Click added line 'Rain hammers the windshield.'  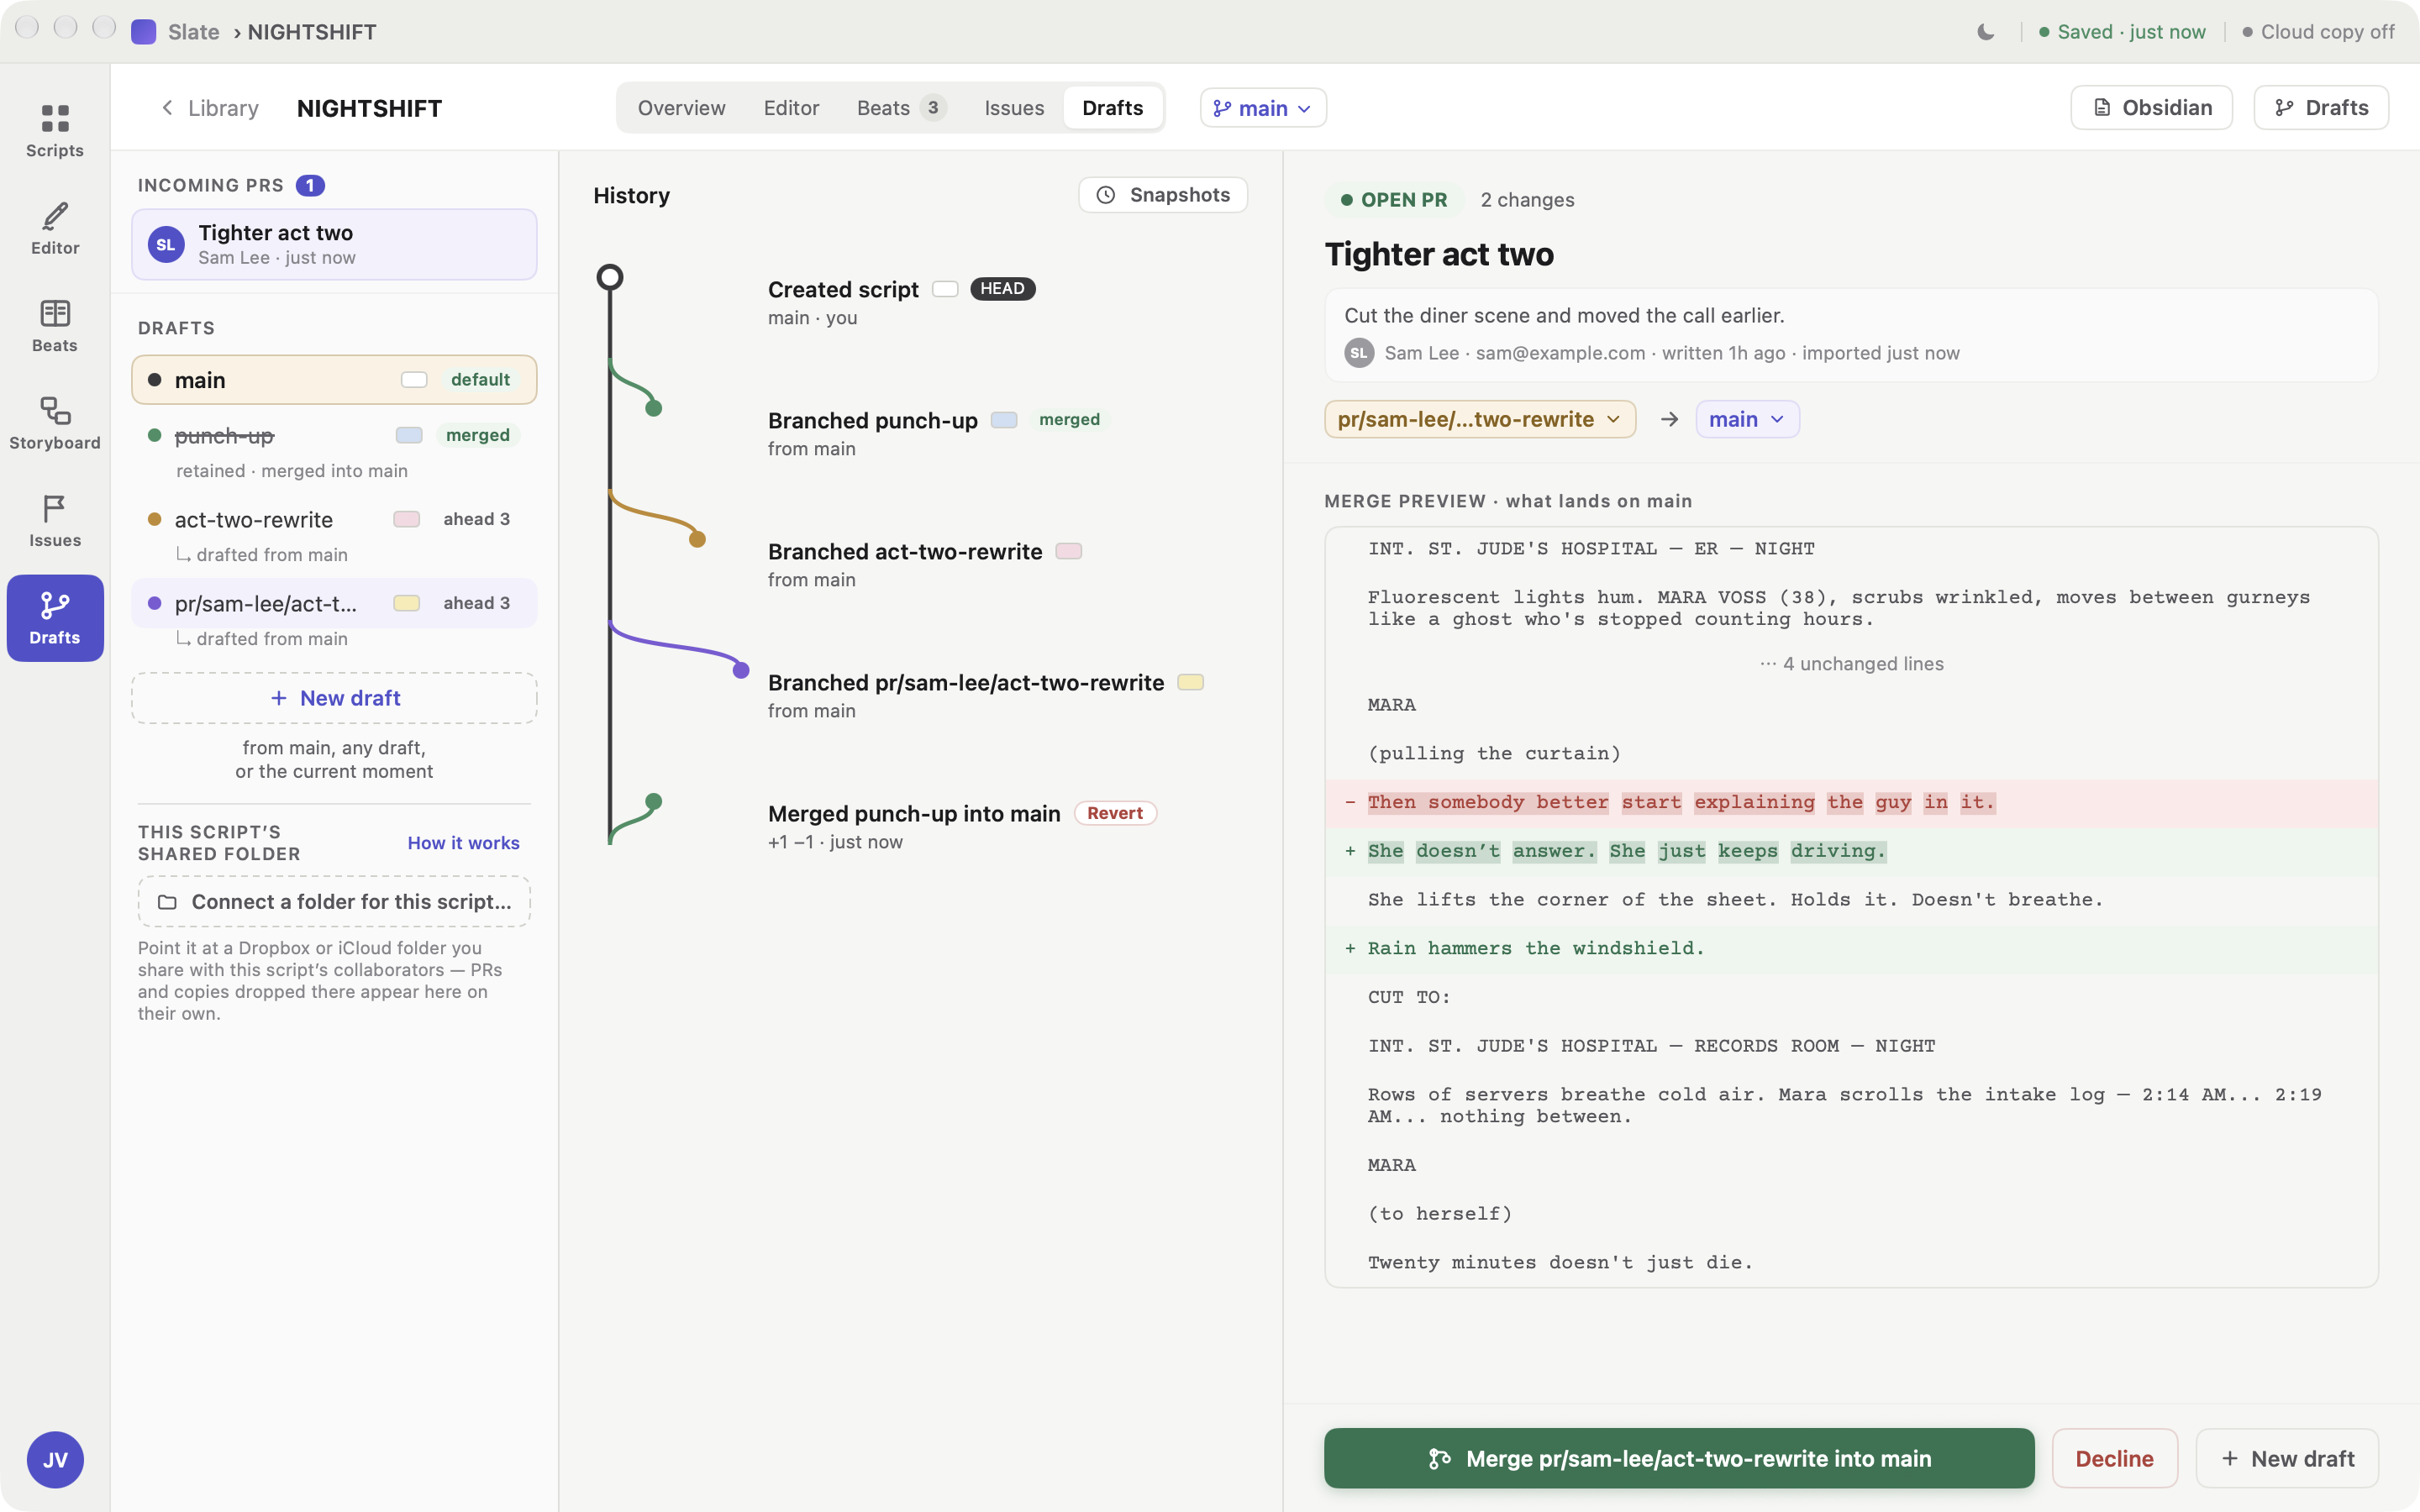coord(1852,949)
